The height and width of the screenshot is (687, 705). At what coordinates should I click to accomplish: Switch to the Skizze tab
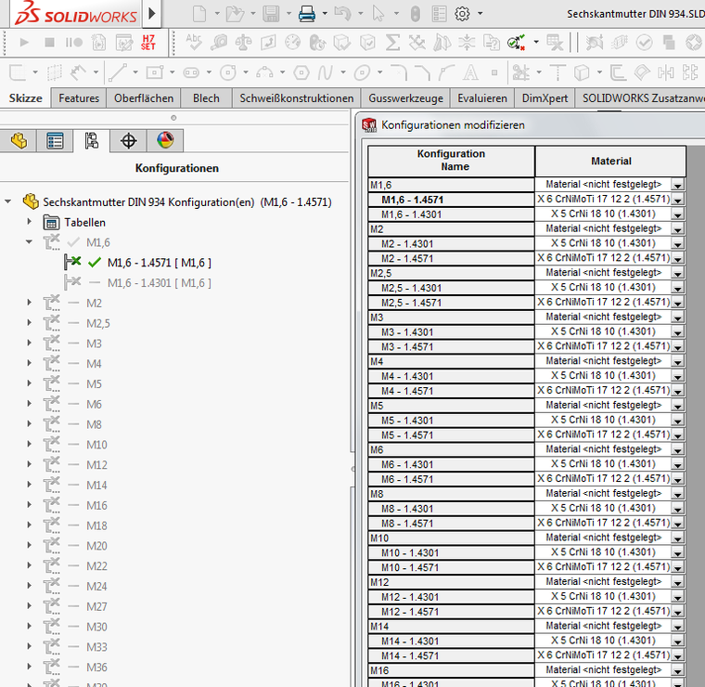tap(26, 98)
